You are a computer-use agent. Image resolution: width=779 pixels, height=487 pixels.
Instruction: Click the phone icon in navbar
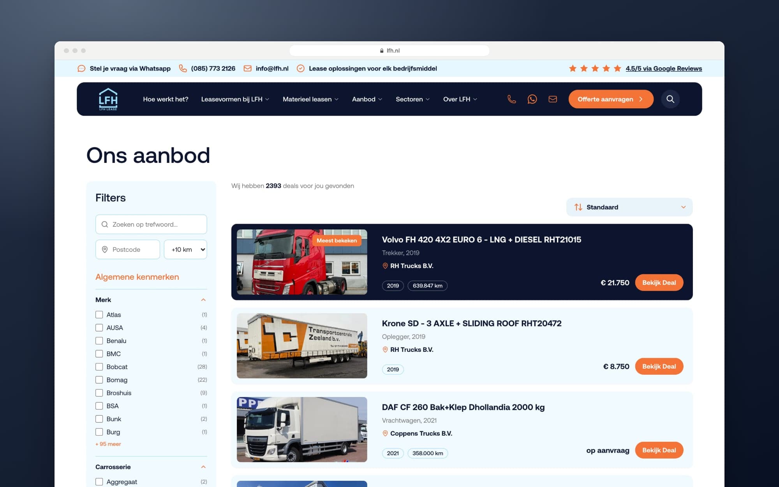(x=512, y=99)
